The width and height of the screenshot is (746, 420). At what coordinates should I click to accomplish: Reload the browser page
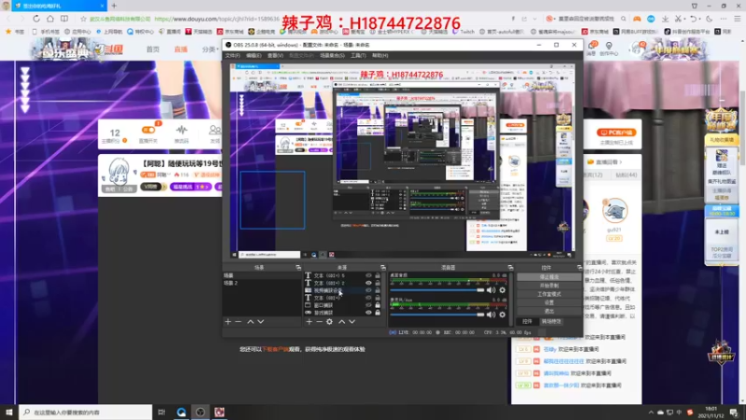(36, 19)
